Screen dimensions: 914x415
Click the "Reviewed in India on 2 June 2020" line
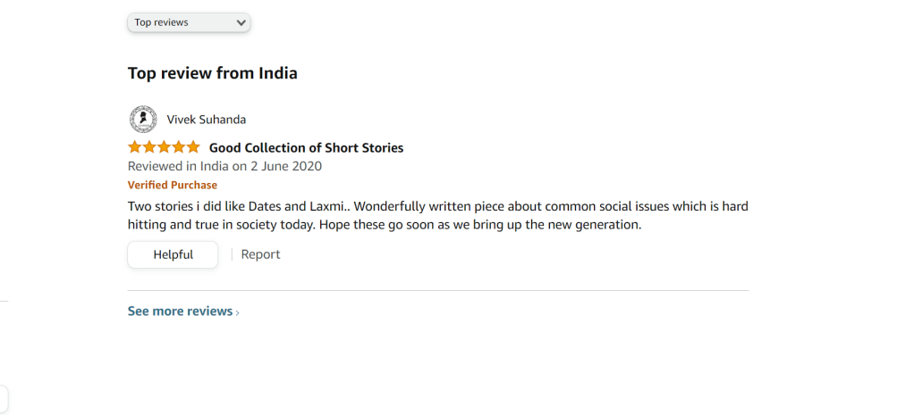click(224, 166)
